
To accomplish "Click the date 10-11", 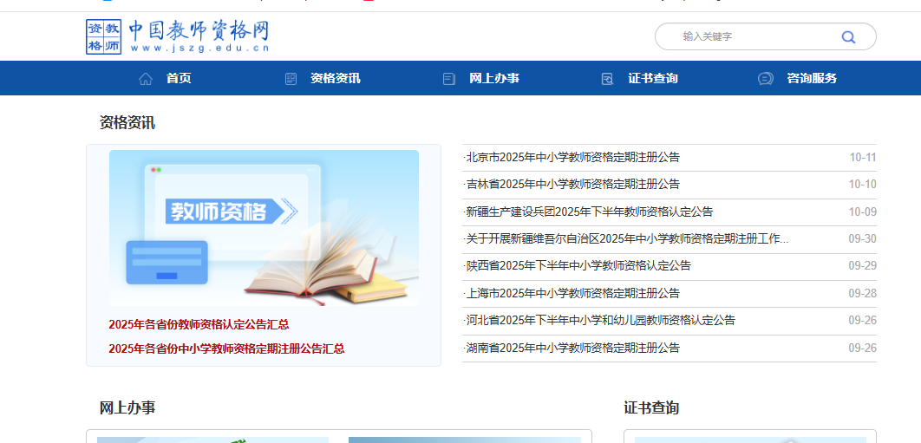I will 863,158.
